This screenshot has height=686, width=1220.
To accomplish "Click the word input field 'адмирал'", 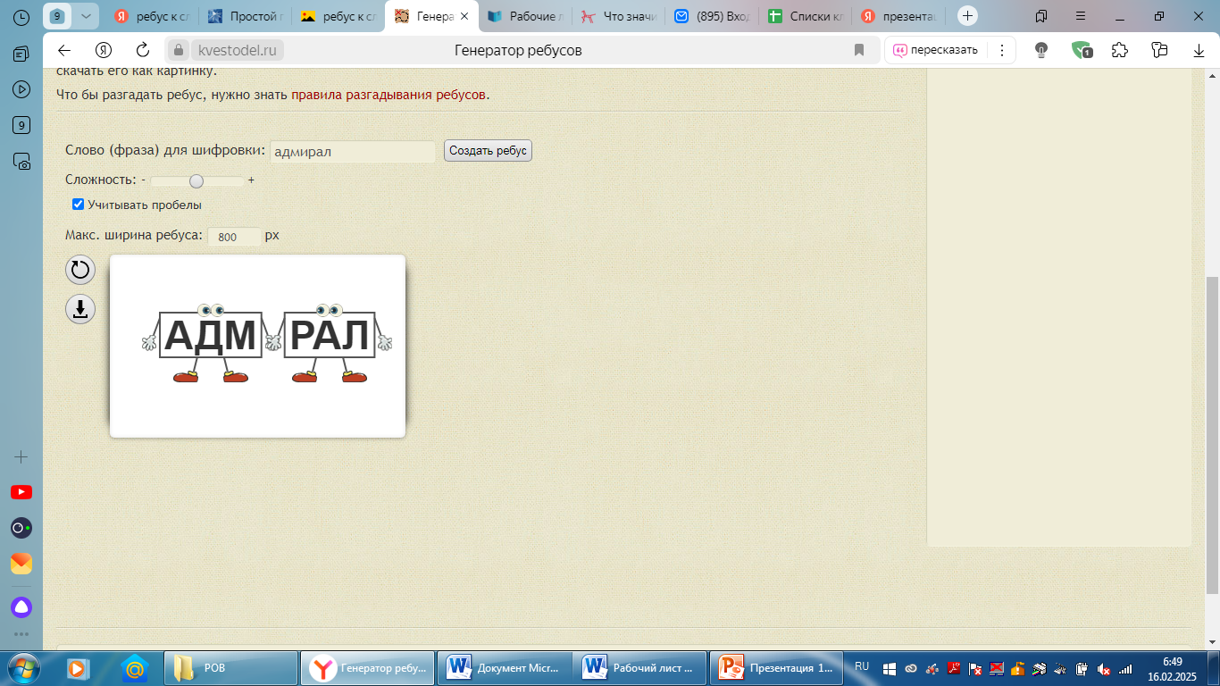I will [x=352, y=152].
